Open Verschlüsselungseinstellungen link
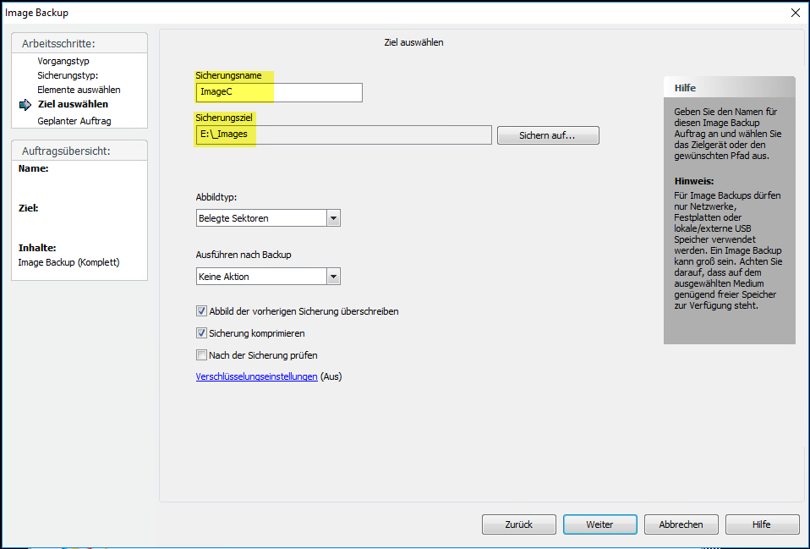The image size is (810, 549). click(x=256, y=377)
